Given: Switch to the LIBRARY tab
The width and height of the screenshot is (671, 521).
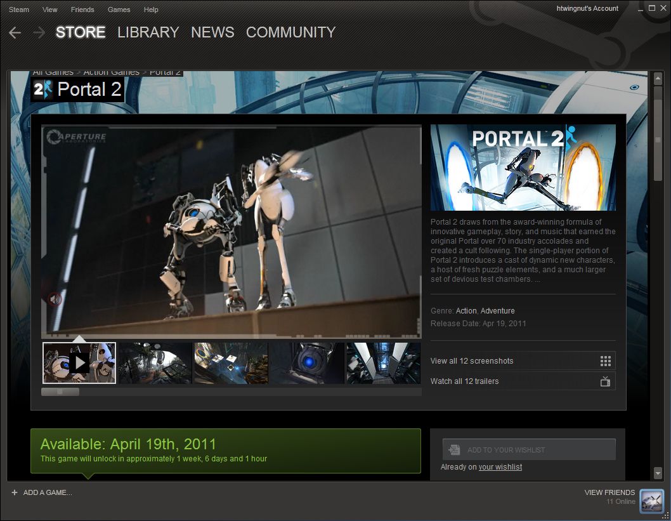Looking at the screenshot, I should (x=148, y=32).
